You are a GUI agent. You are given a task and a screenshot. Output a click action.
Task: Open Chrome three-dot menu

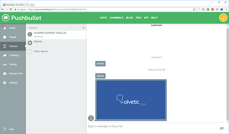(226, 9)
